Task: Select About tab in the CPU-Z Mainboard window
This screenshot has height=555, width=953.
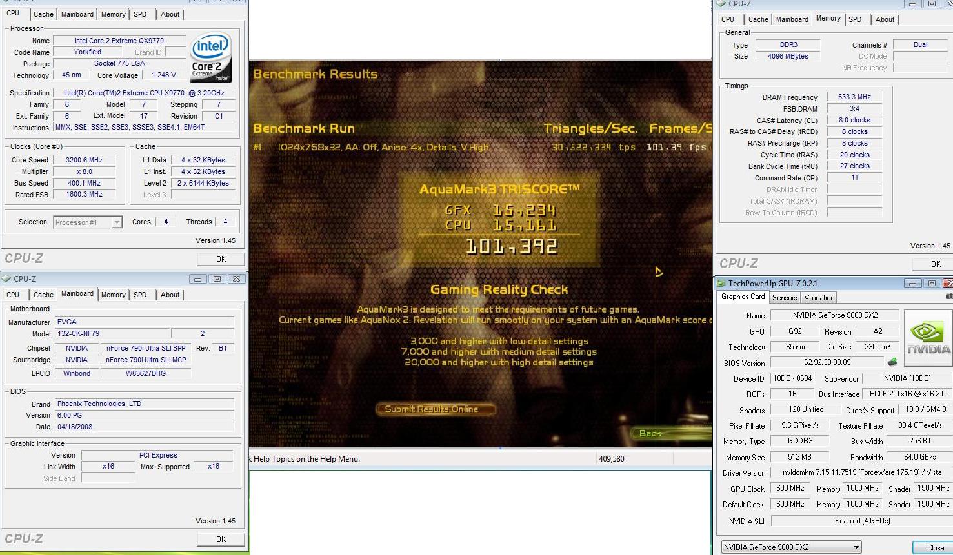Action: (170, 295)
